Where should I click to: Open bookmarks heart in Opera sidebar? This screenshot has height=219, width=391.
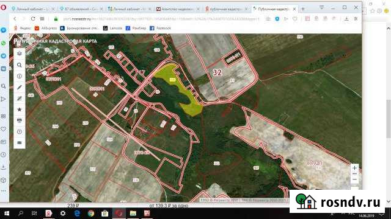coord(3,129)
